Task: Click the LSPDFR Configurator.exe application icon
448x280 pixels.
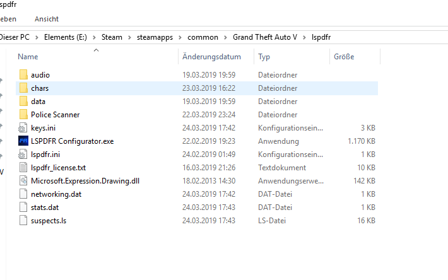Action: pos(23,141)
